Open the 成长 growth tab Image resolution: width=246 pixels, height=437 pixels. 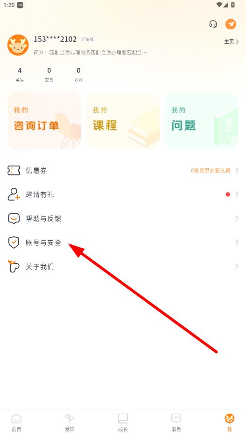[123, 422]
